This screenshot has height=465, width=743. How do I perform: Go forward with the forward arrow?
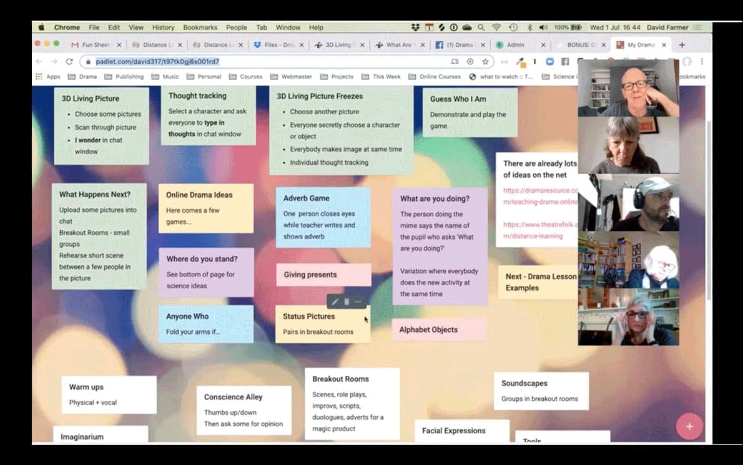tap(54, 62)
